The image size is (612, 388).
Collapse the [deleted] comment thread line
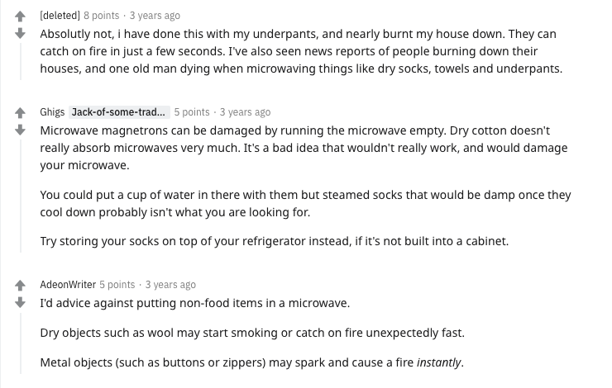pyautogui.click(x=21, y=62)
